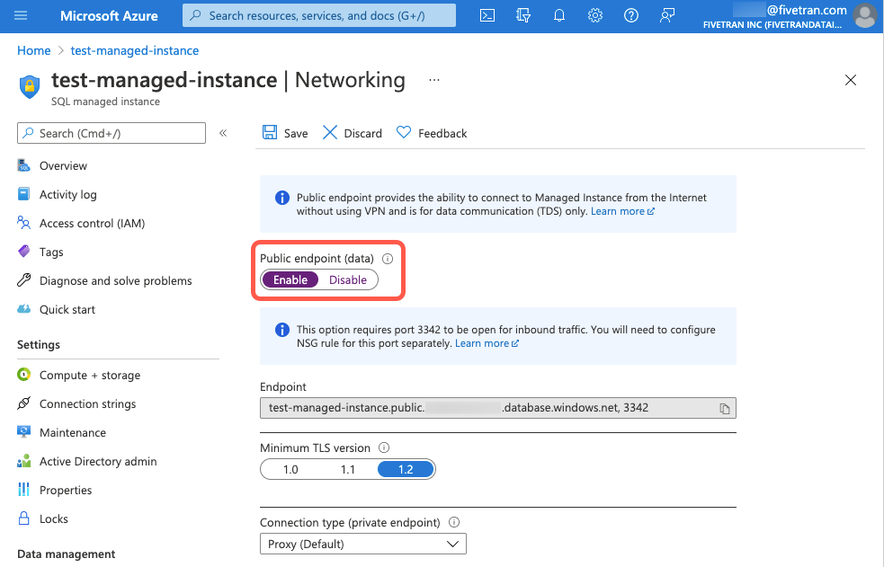The image size is (884, 567).
Task: Open portal settings gear
Action: (595, 15)
